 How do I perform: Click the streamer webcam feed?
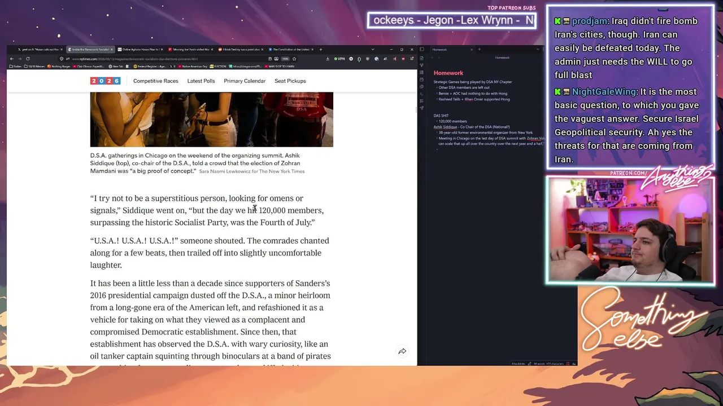point(630,231)
